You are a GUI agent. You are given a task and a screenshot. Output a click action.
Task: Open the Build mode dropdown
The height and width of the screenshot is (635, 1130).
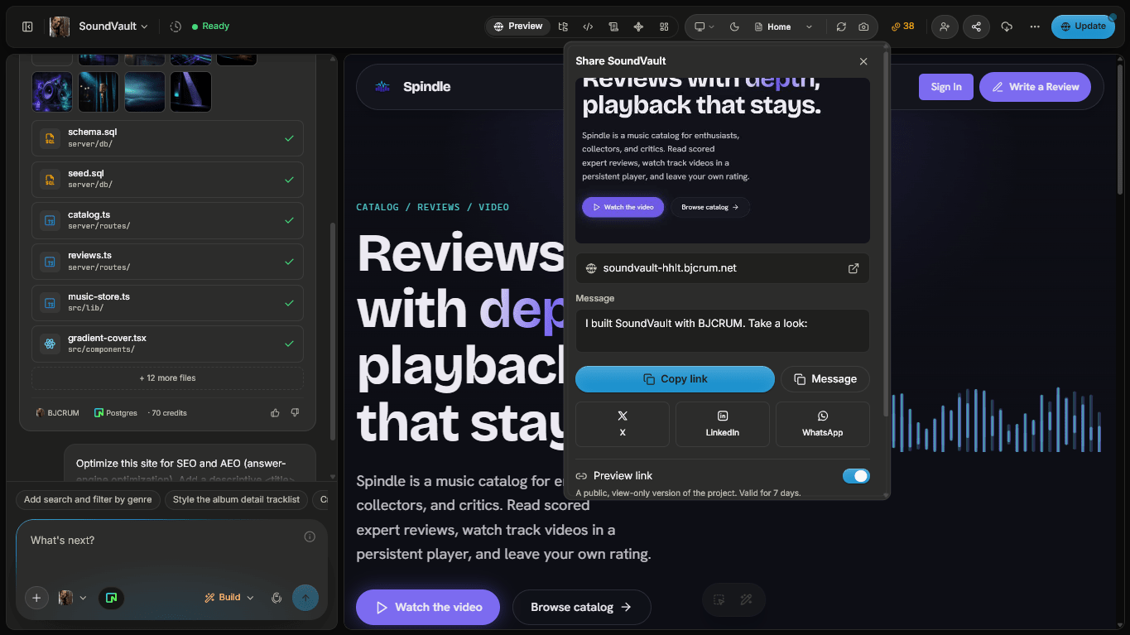(229, 598)
